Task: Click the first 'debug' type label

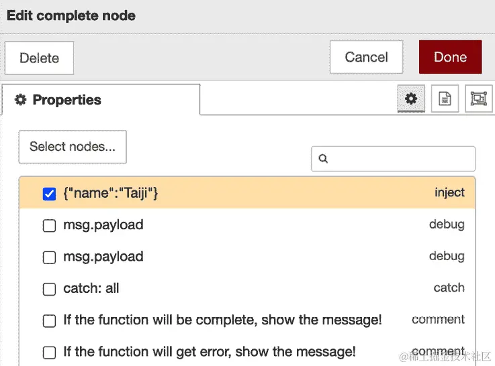Action: pos(447,225)
